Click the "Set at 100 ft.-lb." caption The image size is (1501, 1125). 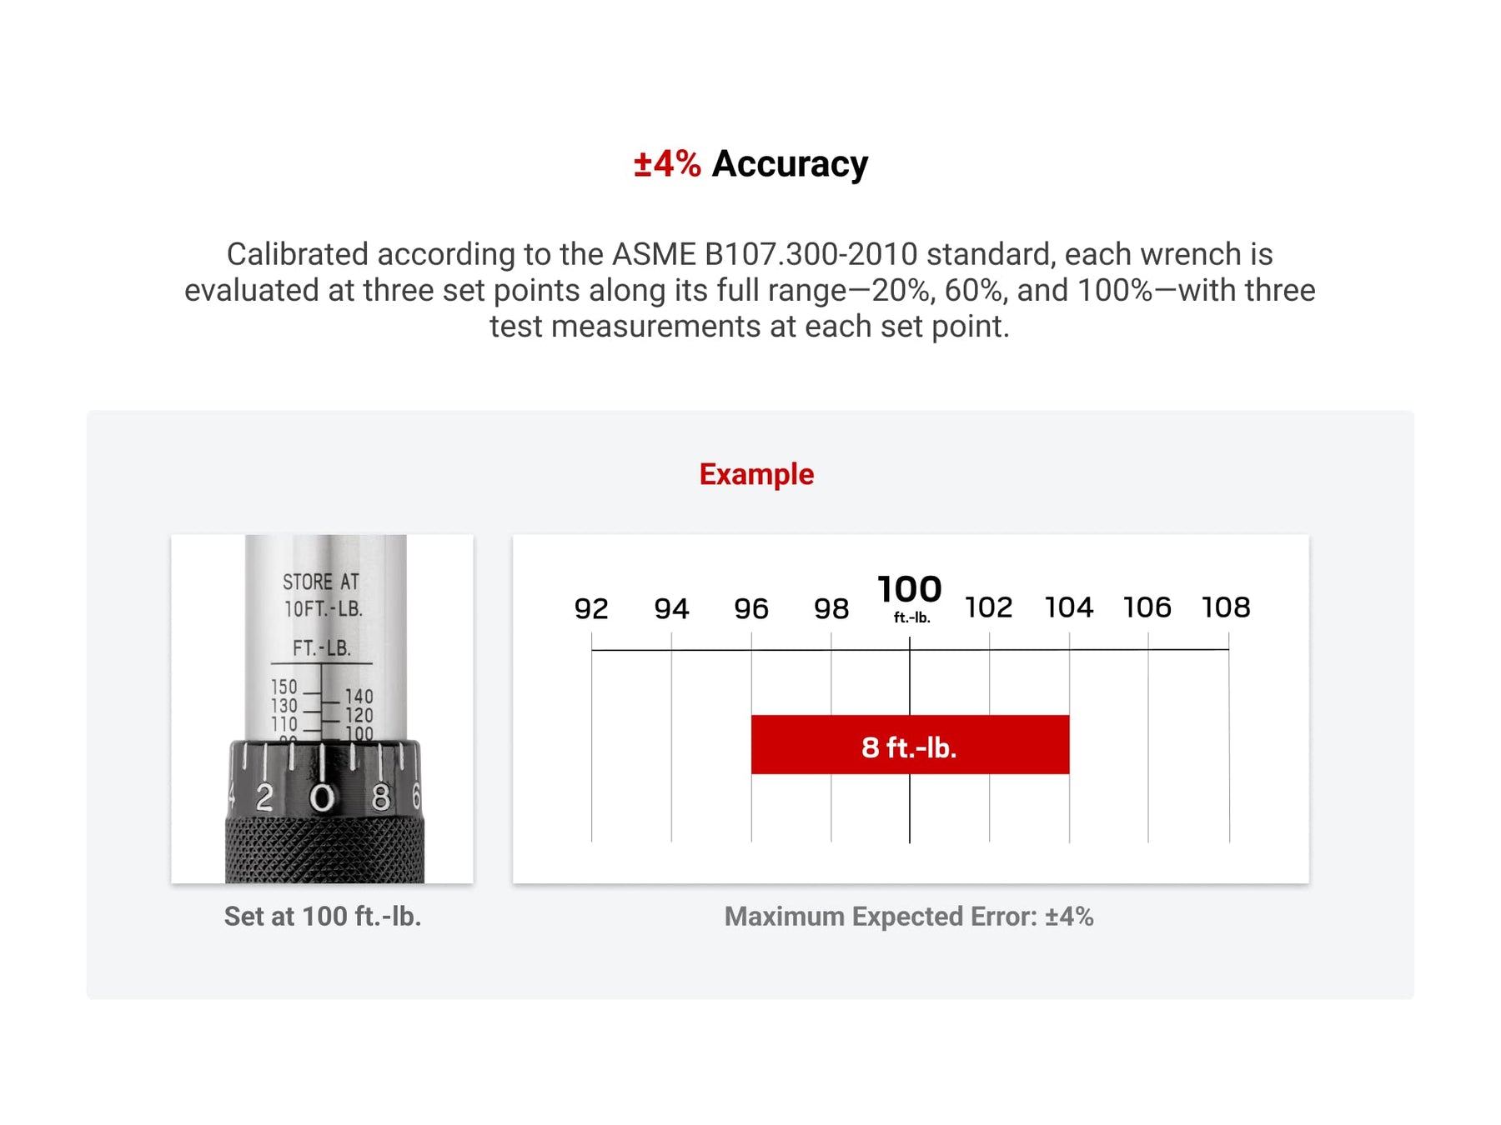pyautogui.click(x=323, y=917)
